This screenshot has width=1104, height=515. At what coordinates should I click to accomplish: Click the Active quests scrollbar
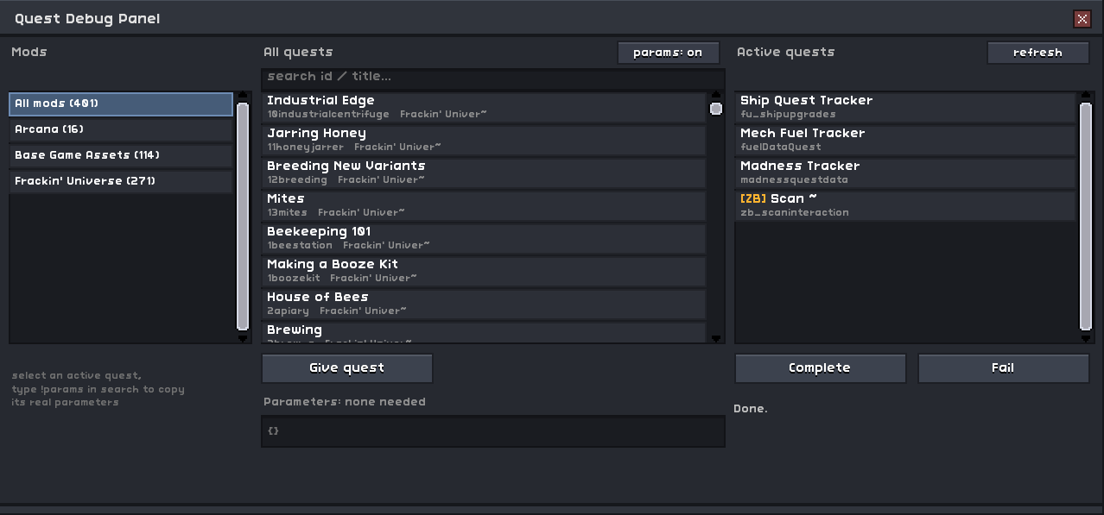[x=1086, y=217]
